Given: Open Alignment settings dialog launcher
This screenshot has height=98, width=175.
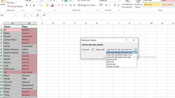Looking at the screenshot, I should [97, 10].
